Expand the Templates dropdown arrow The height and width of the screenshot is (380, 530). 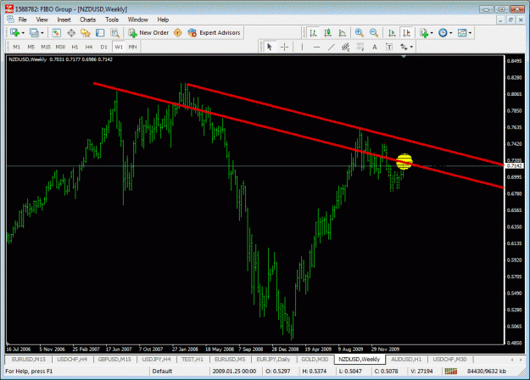point(470,33)
